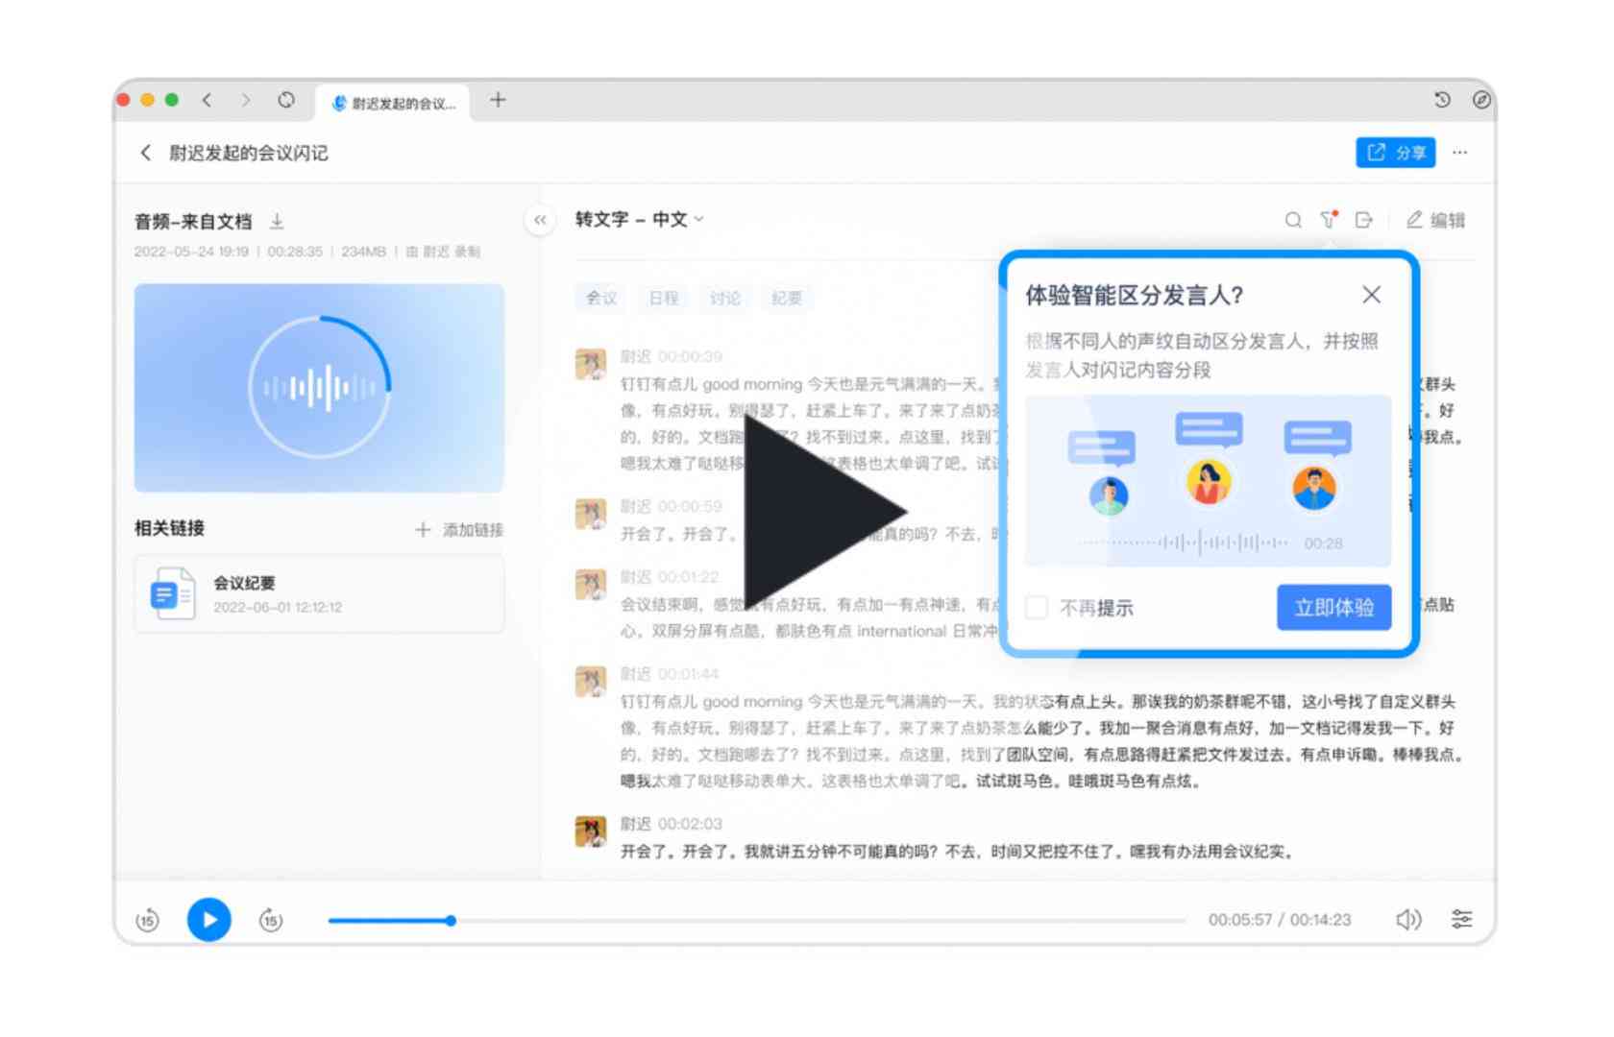
Task: Click 添加链接 to add a link
Action: point(459,529)
